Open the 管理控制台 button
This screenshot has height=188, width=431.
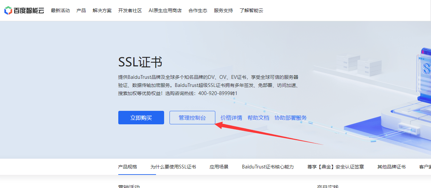(192, 118)
